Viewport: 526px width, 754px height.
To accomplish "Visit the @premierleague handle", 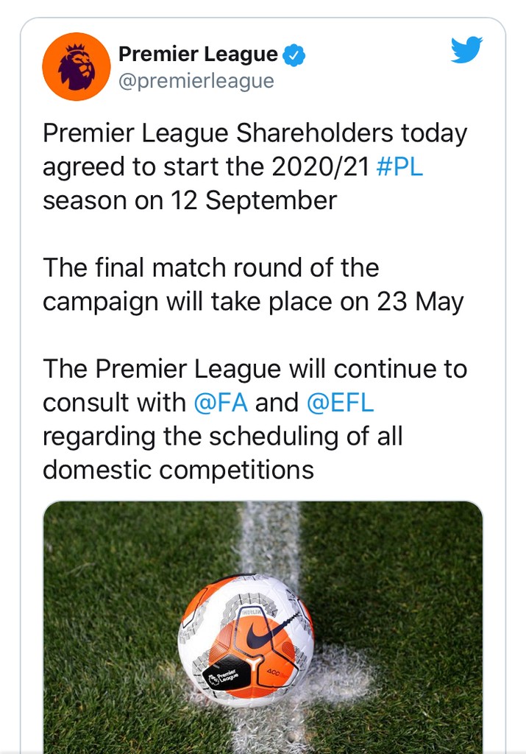I will coord(196,80).
